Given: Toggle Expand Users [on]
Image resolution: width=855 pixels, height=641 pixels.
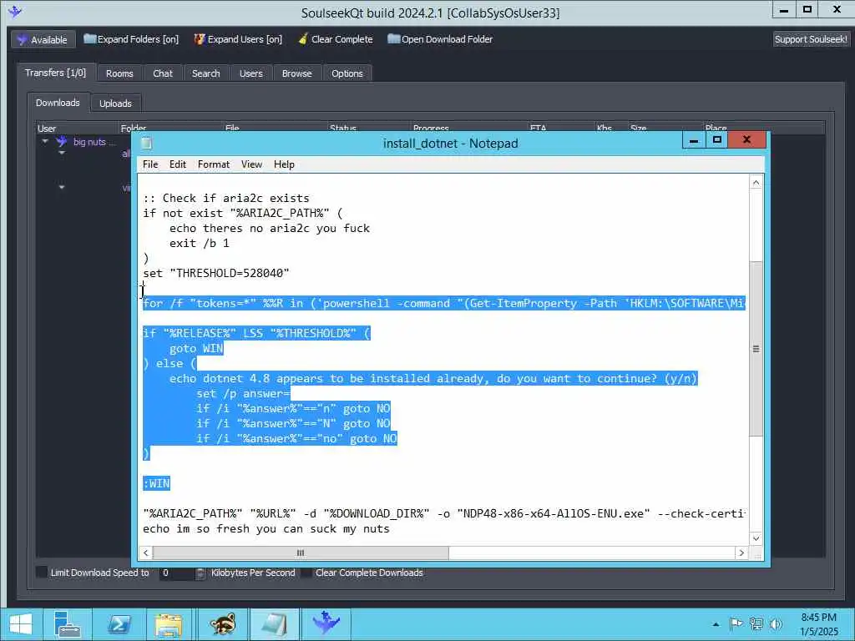Looking at the screenshot, I should (238, 39).
